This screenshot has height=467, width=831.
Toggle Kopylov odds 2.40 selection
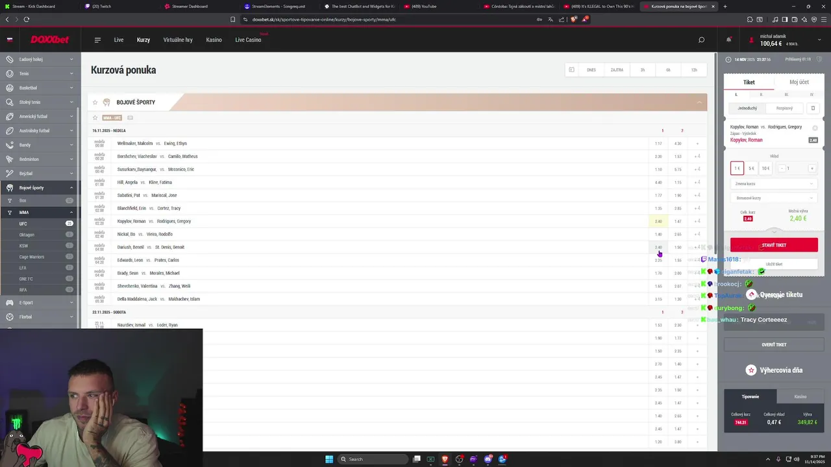658,221
